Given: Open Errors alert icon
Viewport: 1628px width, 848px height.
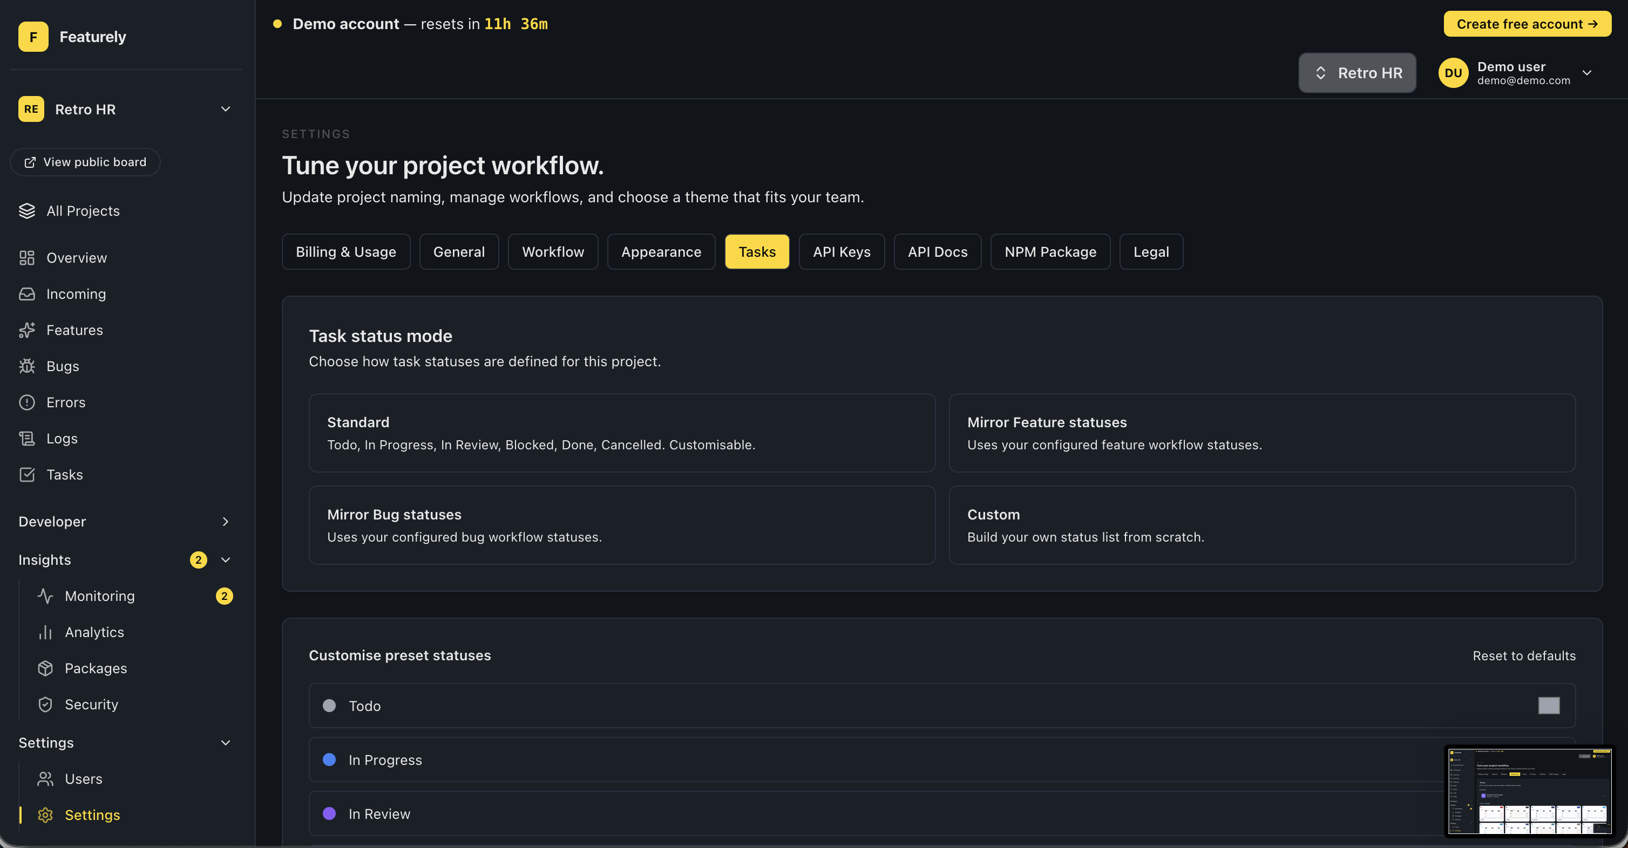Looking at the screenshot, I should 26,402.
